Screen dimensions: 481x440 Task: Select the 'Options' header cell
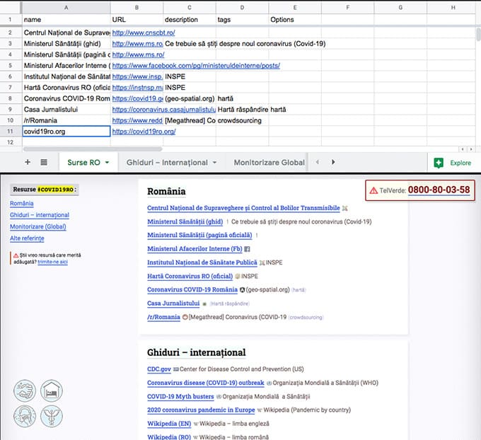click(x=295, y=20)
